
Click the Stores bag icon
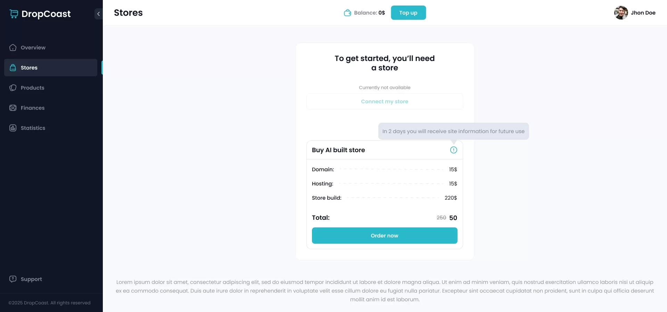[13, 68]
